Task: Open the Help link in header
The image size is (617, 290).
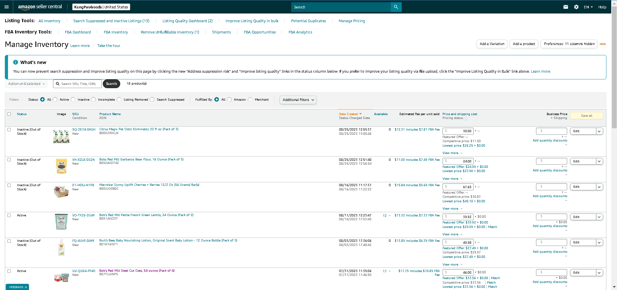Action: coord(602,7)
